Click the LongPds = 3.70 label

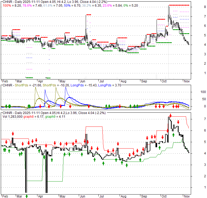[x=110, y=85]
